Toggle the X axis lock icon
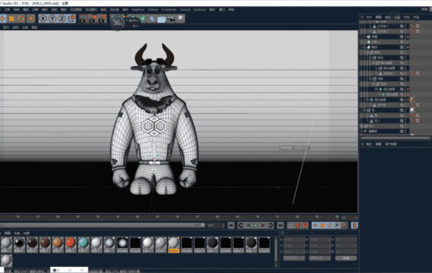432x273 pixels. (x=42, y=18)
